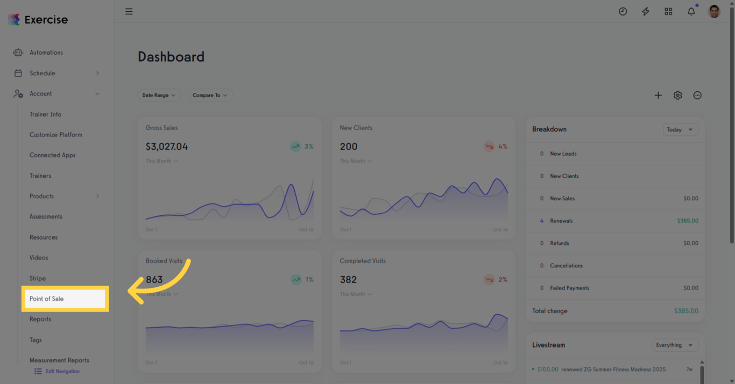Change the Breakdown period from Today
This screenshot has width=735, height=384.
680,129
